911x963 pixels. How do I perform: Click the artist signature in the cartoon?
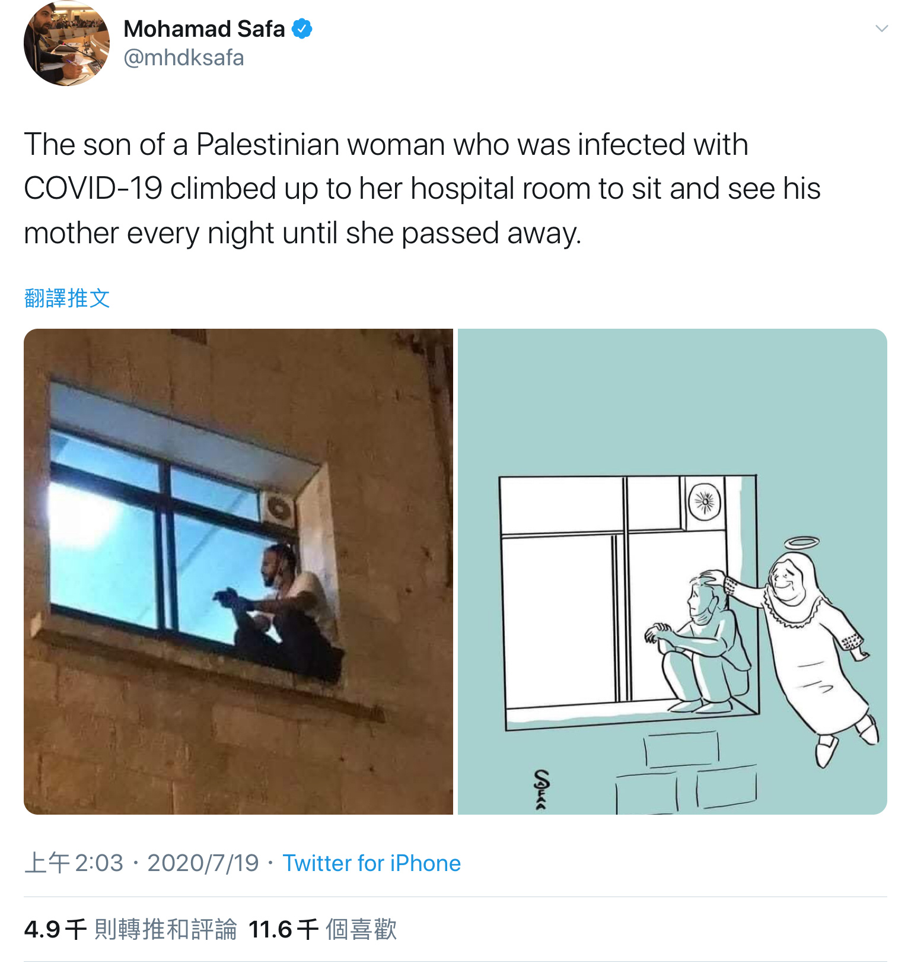541,789
